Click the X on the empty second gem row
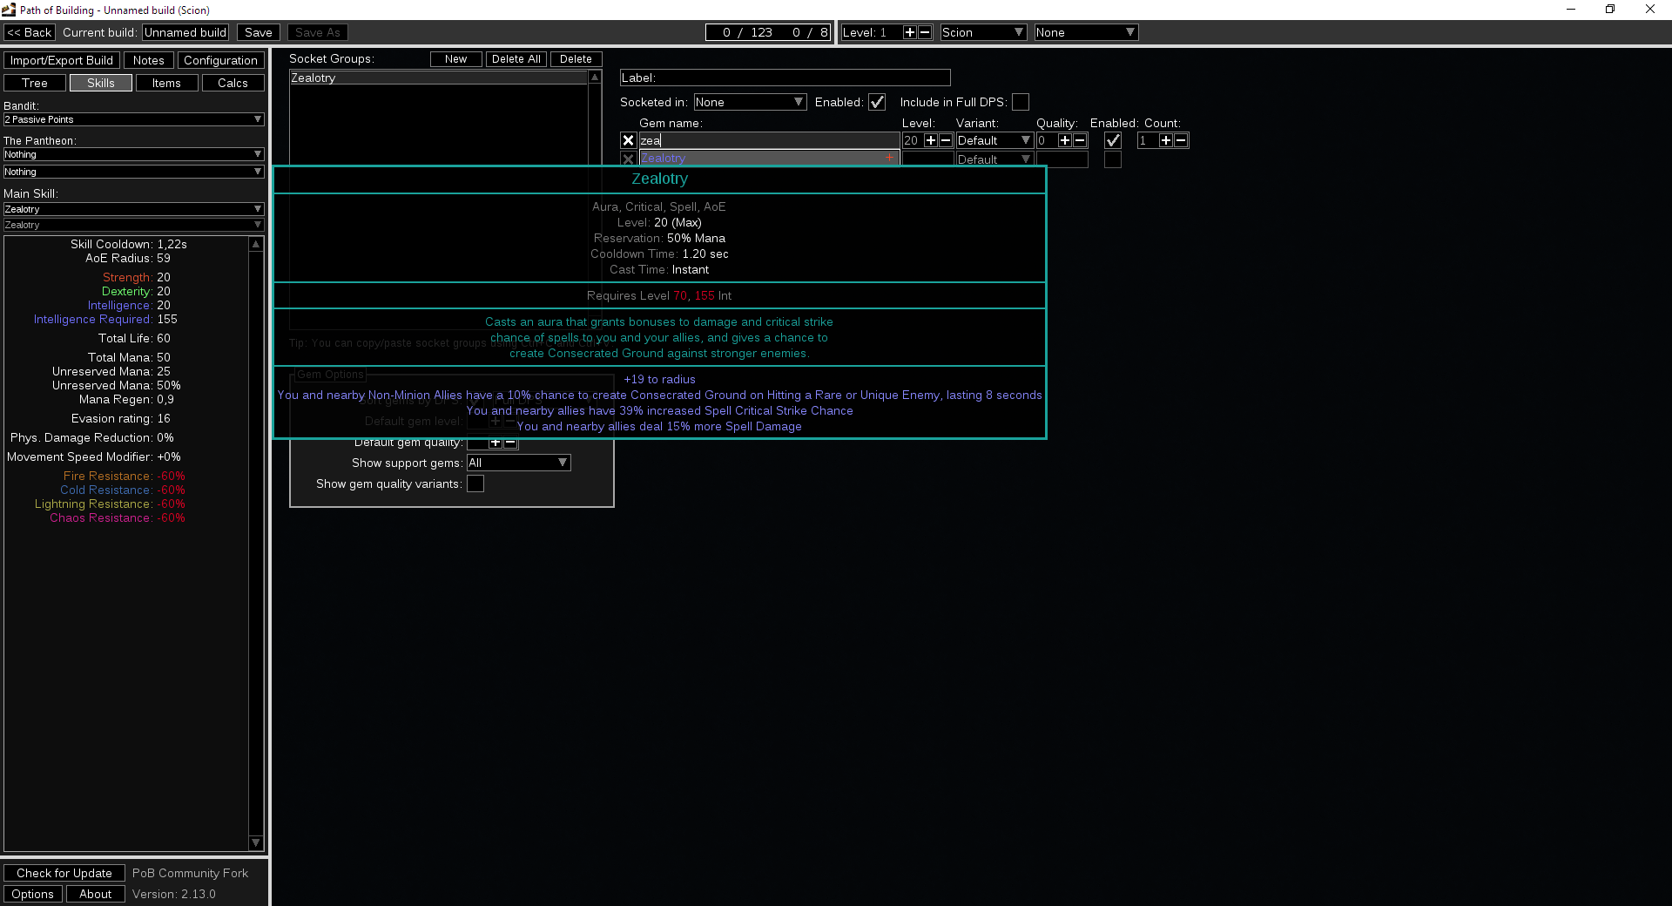Screen dimensions: 1672x906 (628, 159)
